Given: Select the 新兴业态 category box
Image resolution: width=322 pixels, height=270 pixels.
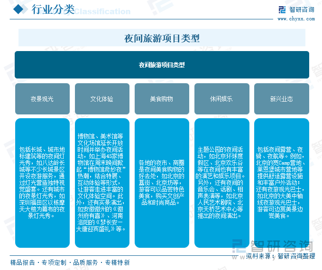Looking at the screenshot, I should coord(282,99).
